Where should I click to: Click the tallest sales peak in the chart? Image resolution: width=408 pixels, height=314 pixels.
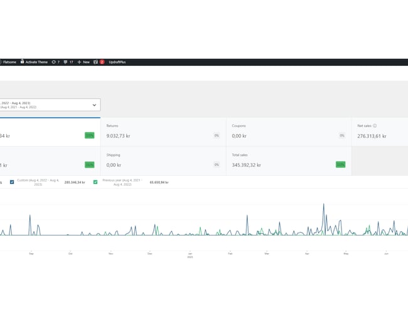[x=324, y=205]
